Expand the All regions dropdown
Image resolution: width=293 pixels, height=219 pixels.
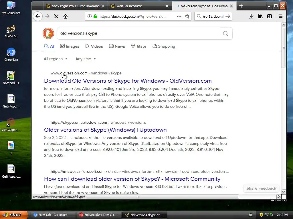tap(56, 59)
